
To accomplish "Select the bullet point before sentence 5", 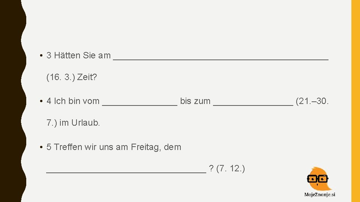I will [41, 147].
